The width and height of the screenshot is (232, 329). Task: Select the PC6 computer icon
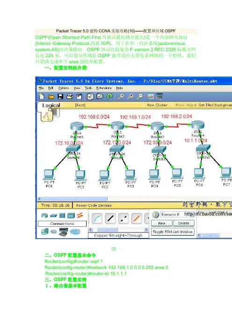[x=199, y=174]
